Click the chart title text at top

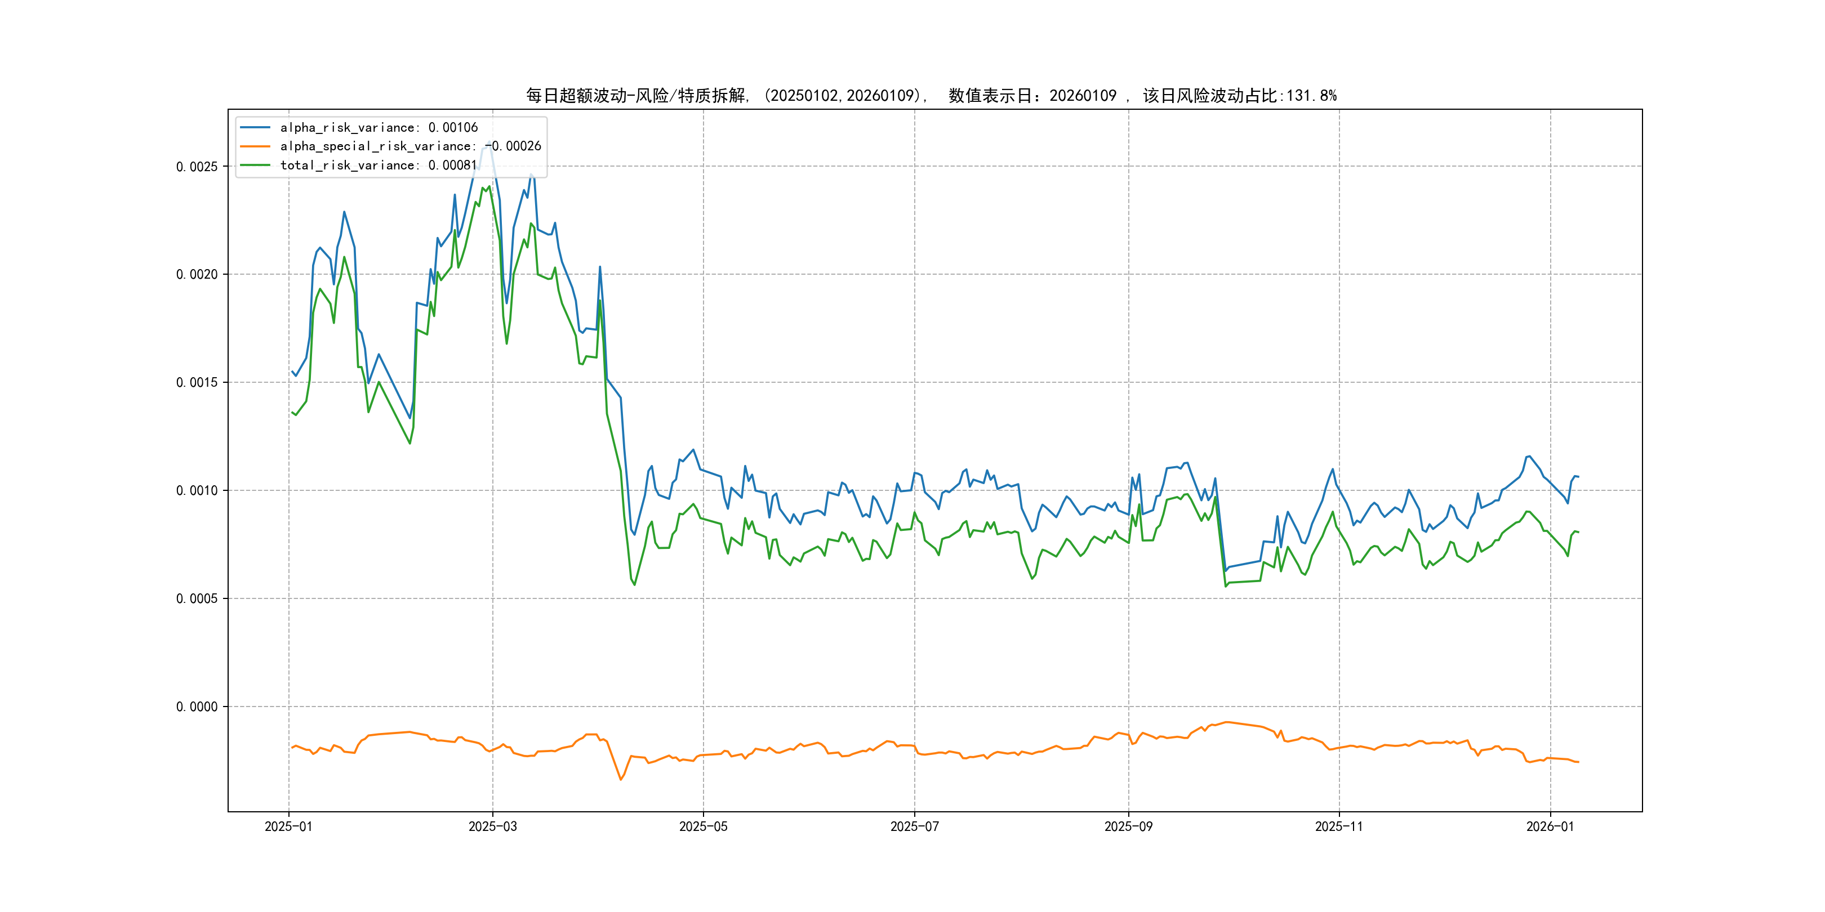pos(931,96)
